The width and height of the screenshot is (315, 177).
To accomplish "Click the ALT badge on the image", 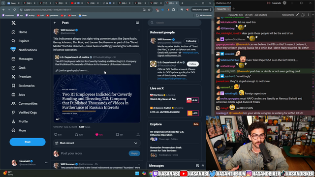I will click(x=58, y=119).
